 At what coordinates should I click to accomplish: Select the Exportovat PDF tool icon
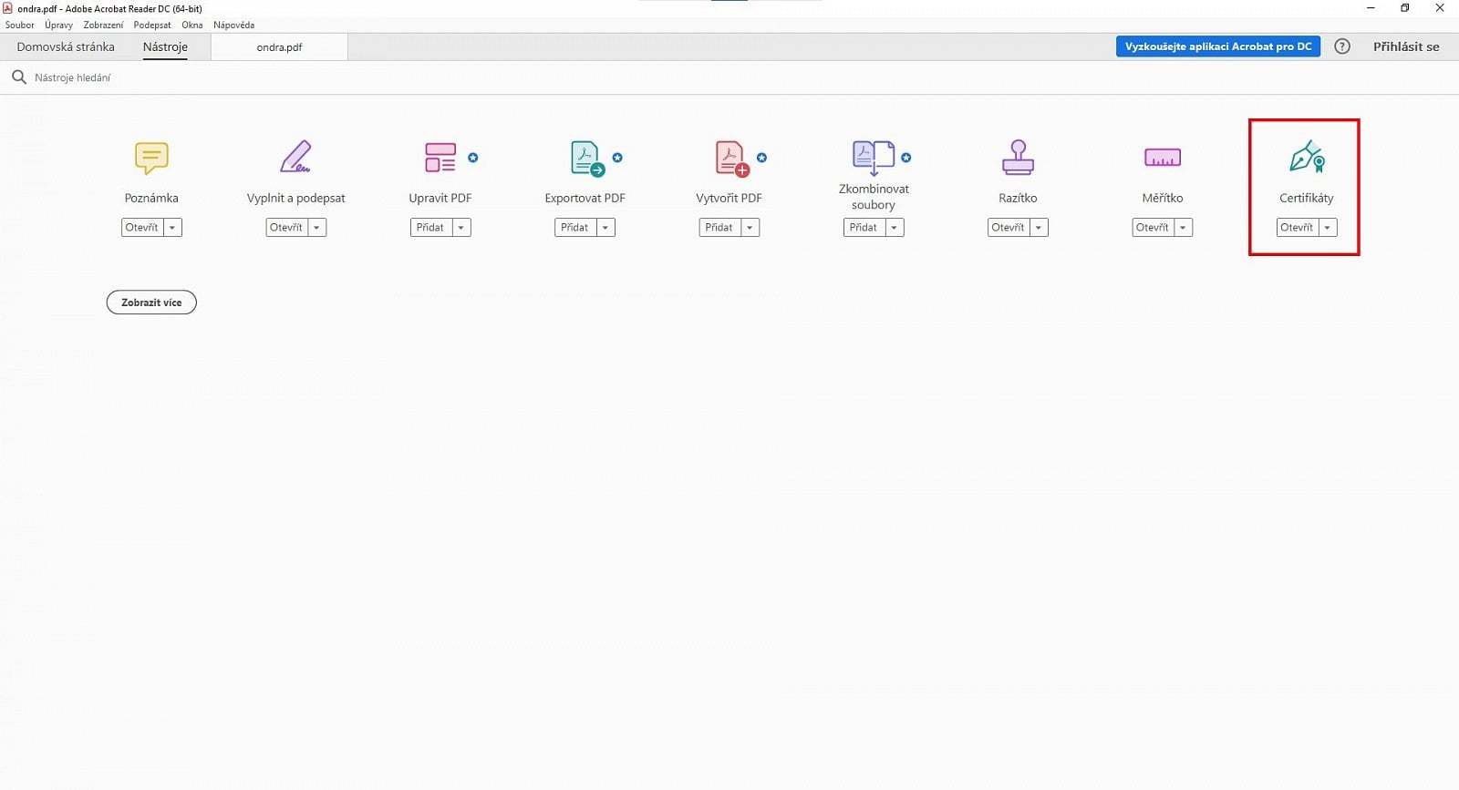tap(587, 159)
